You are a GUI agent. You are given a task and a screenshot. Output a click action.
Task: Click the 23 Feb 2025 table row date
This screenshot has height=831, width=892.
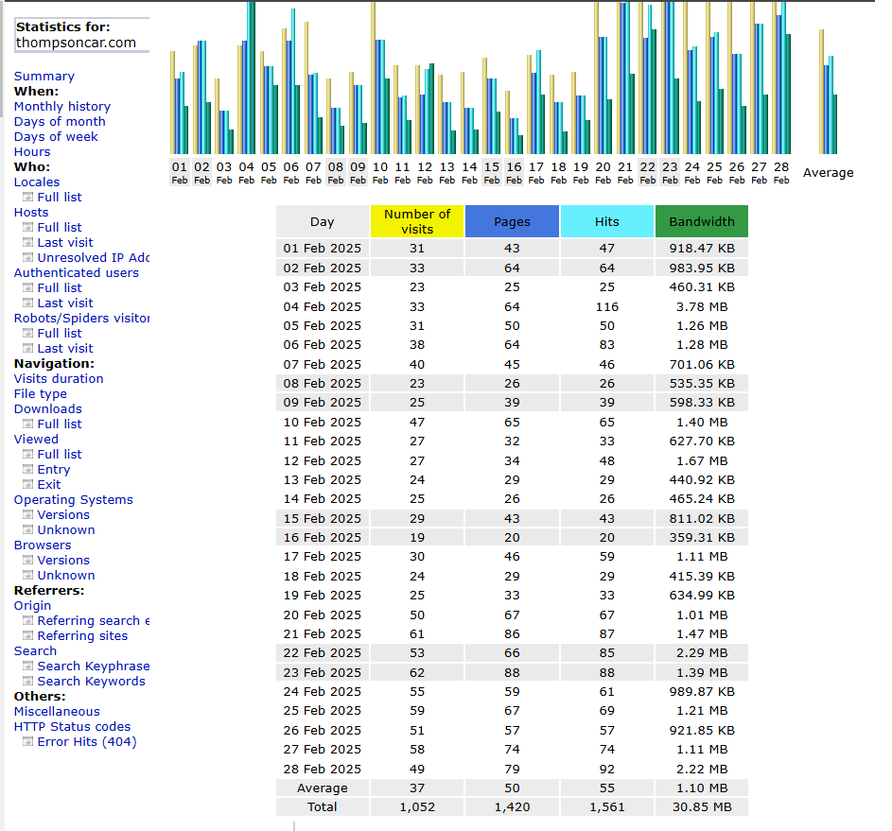[322, 672]
